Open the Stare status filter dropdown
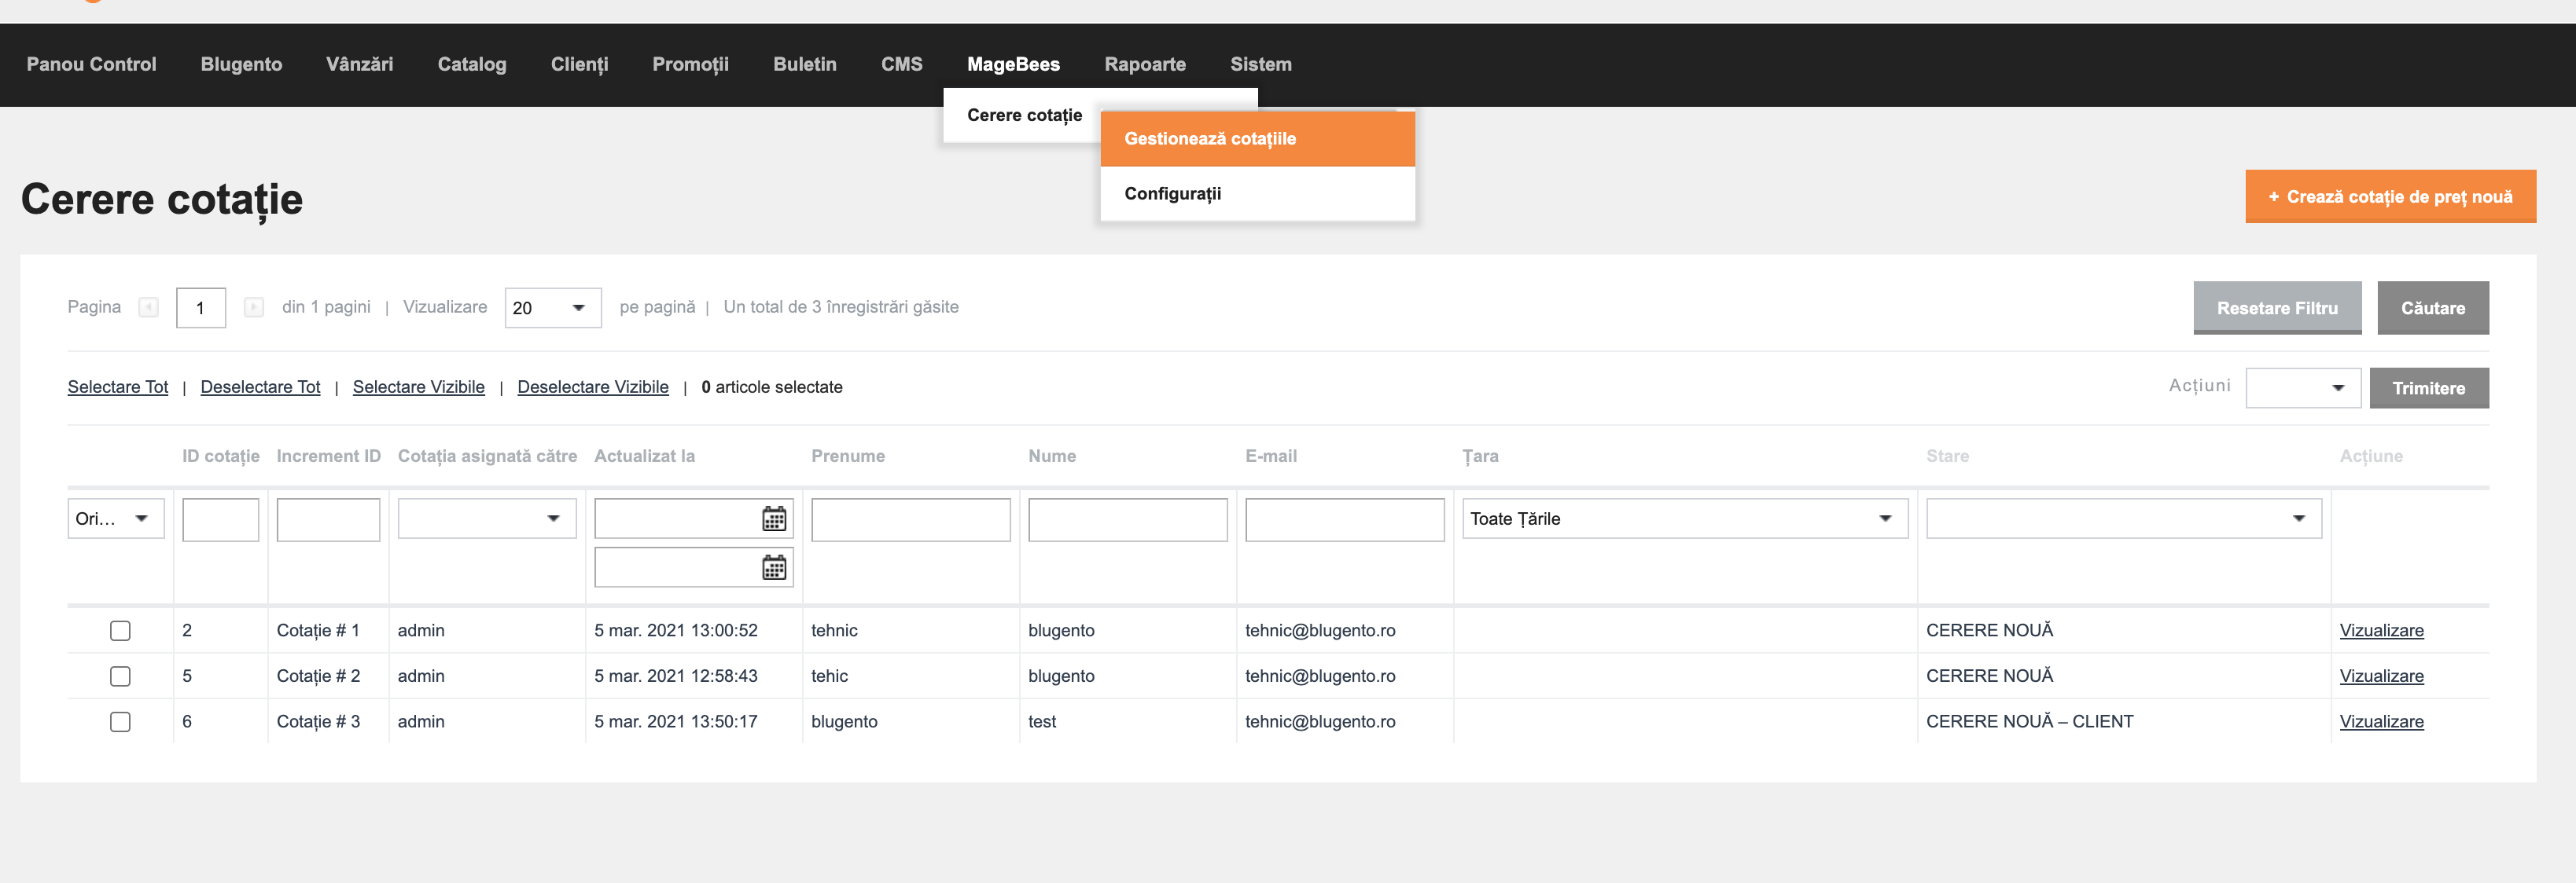The image size is (2576, 883). tap(2123, 518)
